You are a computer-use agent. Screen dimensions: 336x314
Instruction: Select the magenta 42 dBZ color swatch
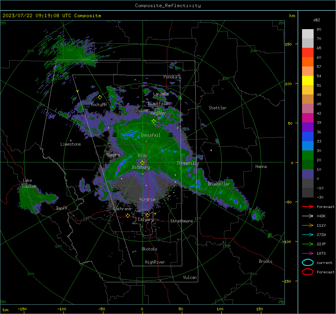308,118
